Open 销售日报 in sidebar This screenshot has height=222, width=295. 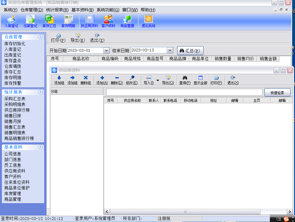click(x=13, y=116)
